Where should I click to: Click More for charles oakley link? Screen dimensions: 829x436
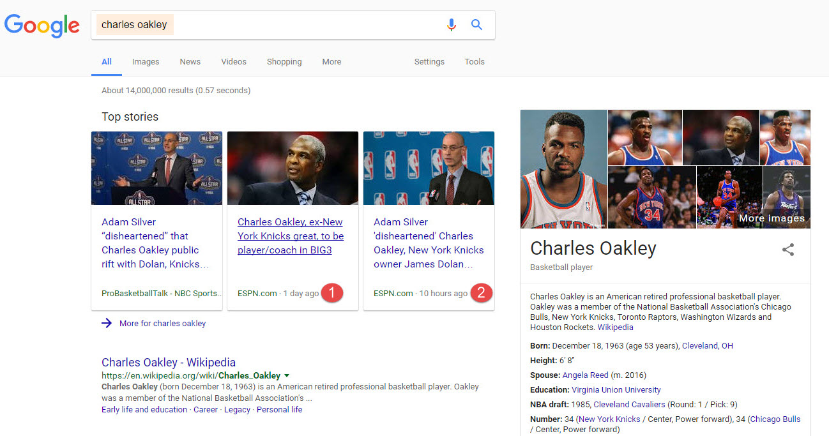tap(162, 324)
